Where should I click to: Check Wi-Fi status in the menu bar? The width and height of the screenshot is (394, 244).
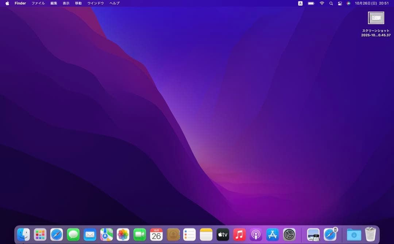coord(321,3)
